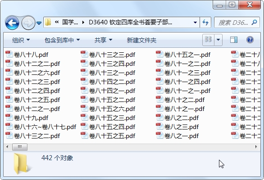This screenshot has height=180, width=264.
Task: Open help with the question mark icon
Action: [x=250, y=40]
